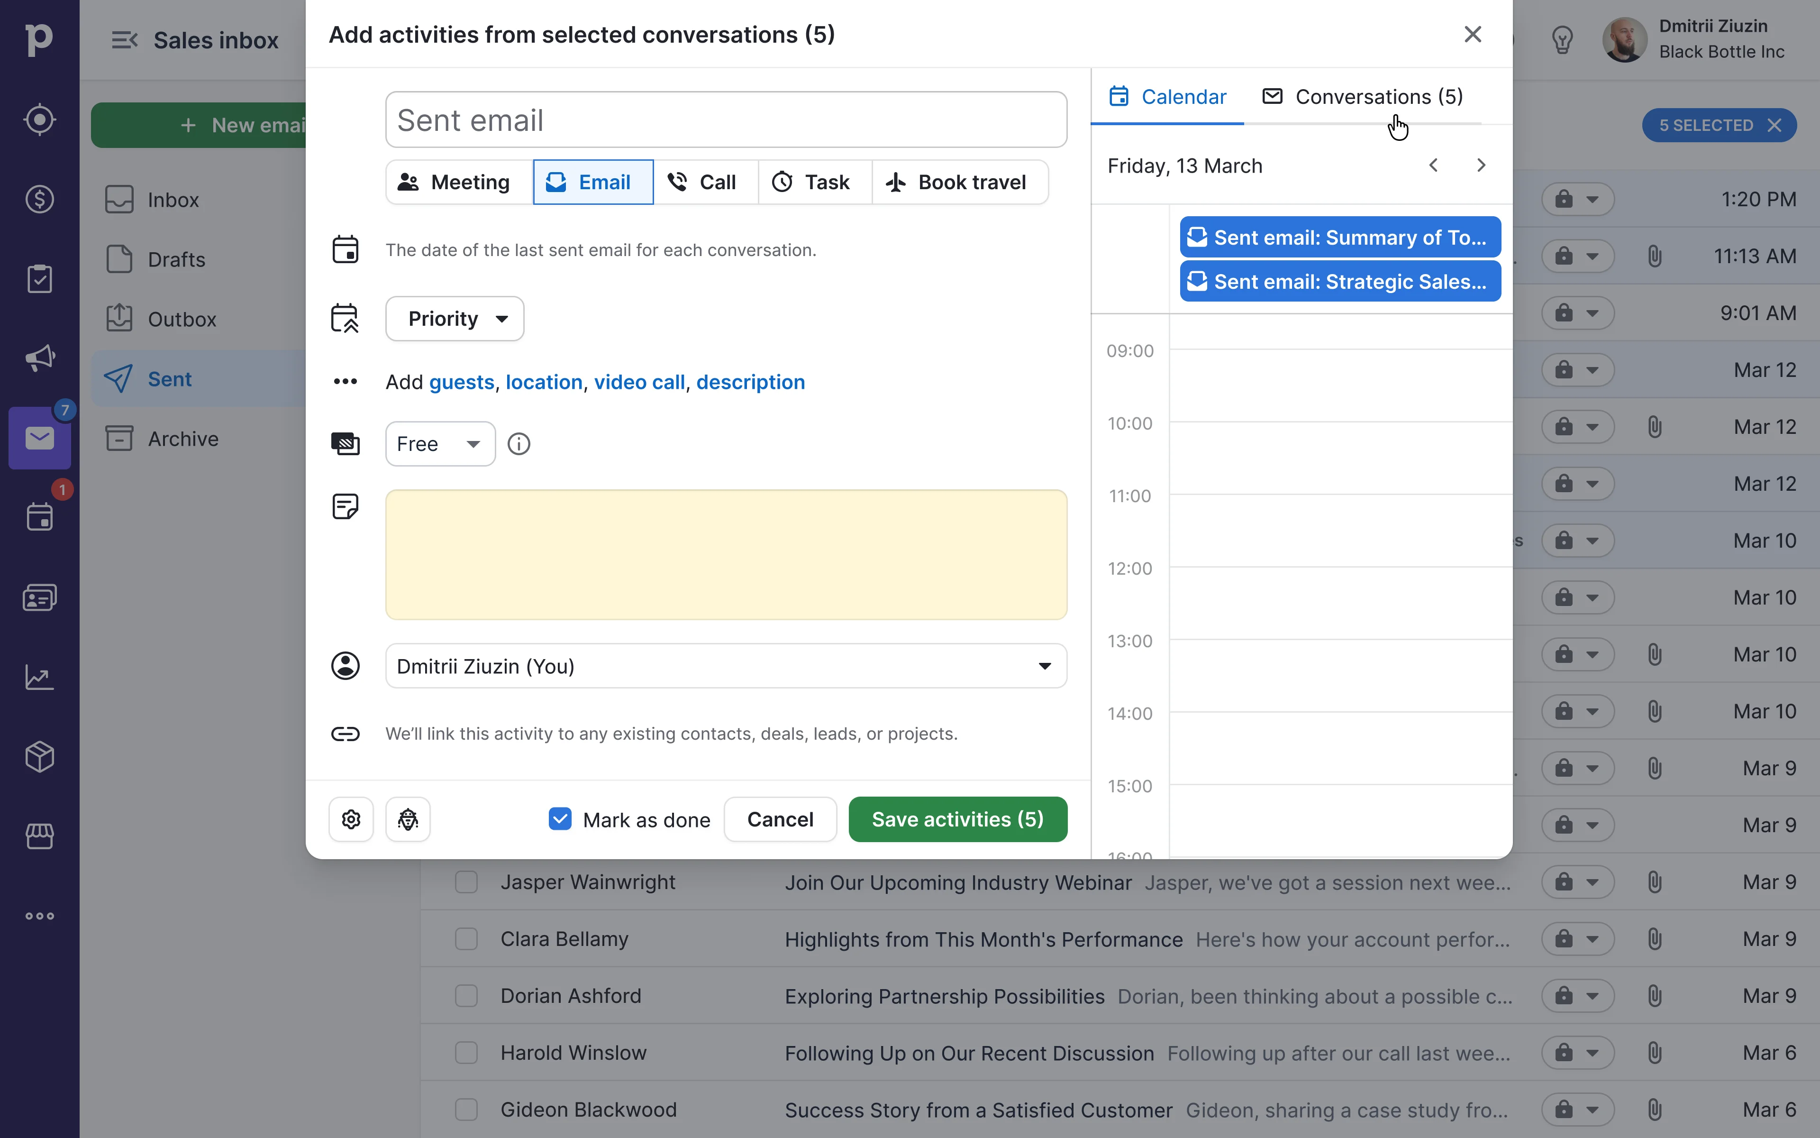
Task: Go to previous day in calendar
Action: coord(1433,165)
